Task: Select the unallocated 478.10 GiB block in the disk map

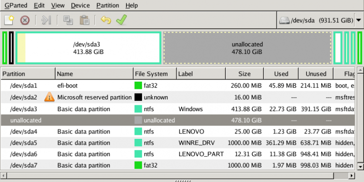Action: (x=247, y=48)
